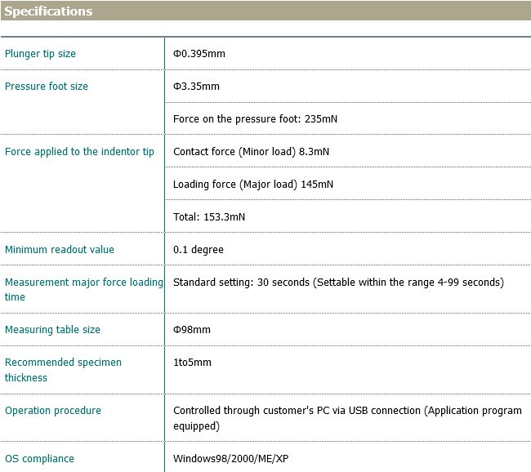Click the Minimum readout value label

tap(60, 250)
